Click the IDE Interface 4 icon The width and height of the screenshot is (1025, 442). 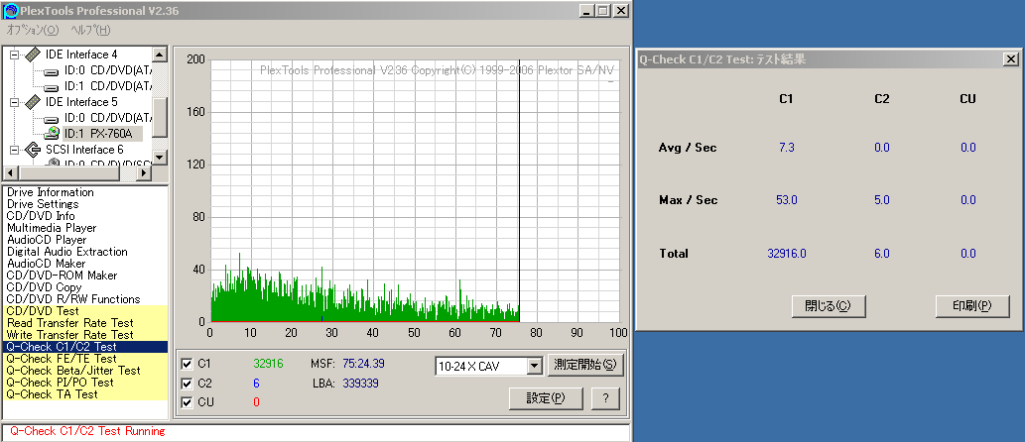tap(33, 55)
